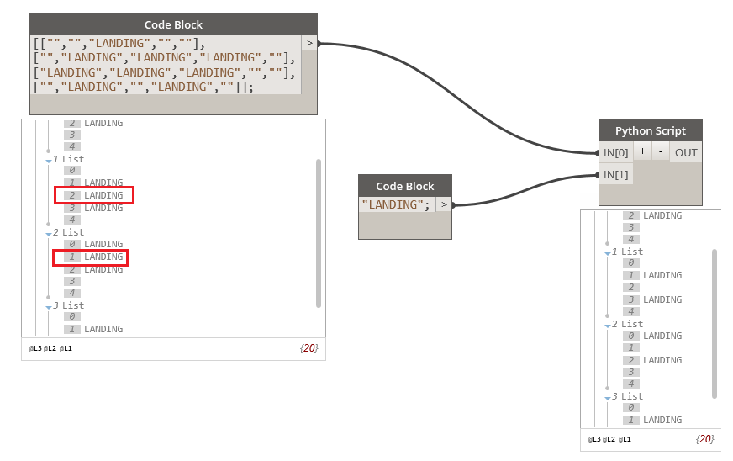This screenshot has width=733, height=461.
Task: Click the output port arrow of the list Code Block
Action: pos(309,43)
